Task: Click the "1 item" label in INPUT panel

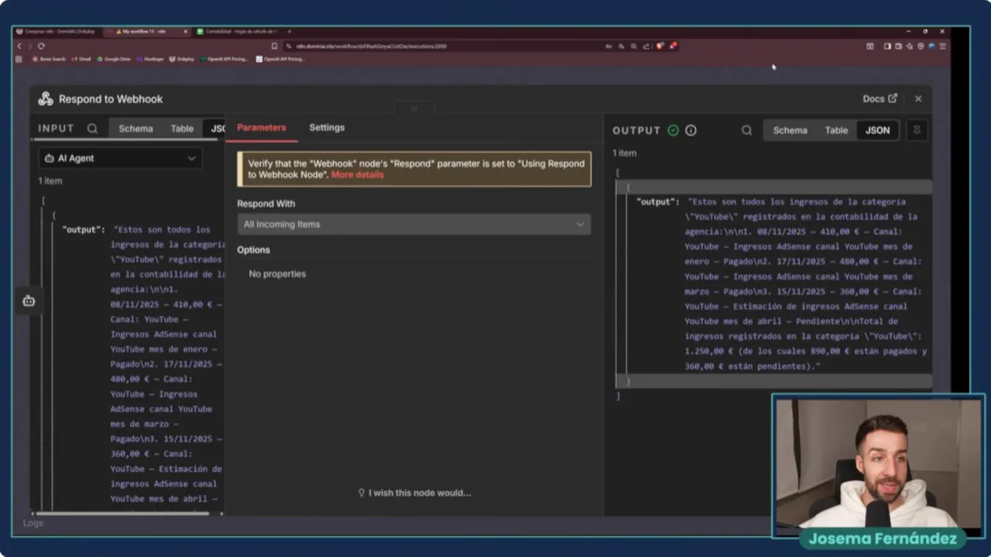Action: point(50,181)
